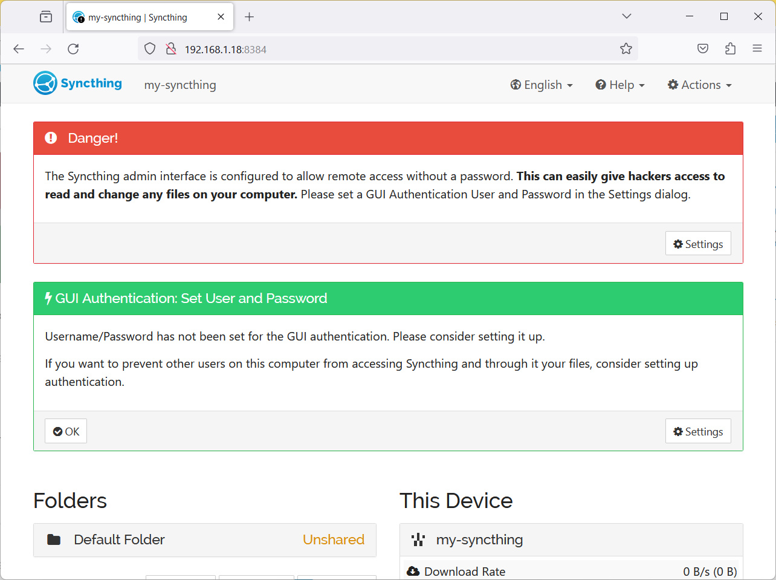Click the Danger exclamation icon
Viewport: 776px width, 580px height.
coord(51,138)
